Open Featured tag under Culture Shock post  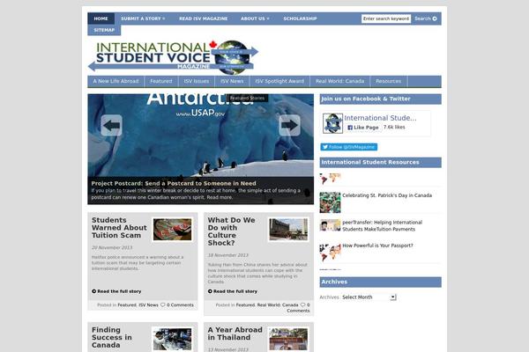point(245,304)
